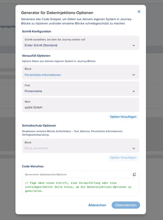The image size is (163, 220).
Task: Expand chevron of Block auswählen selector
Action: coord(134,148)
